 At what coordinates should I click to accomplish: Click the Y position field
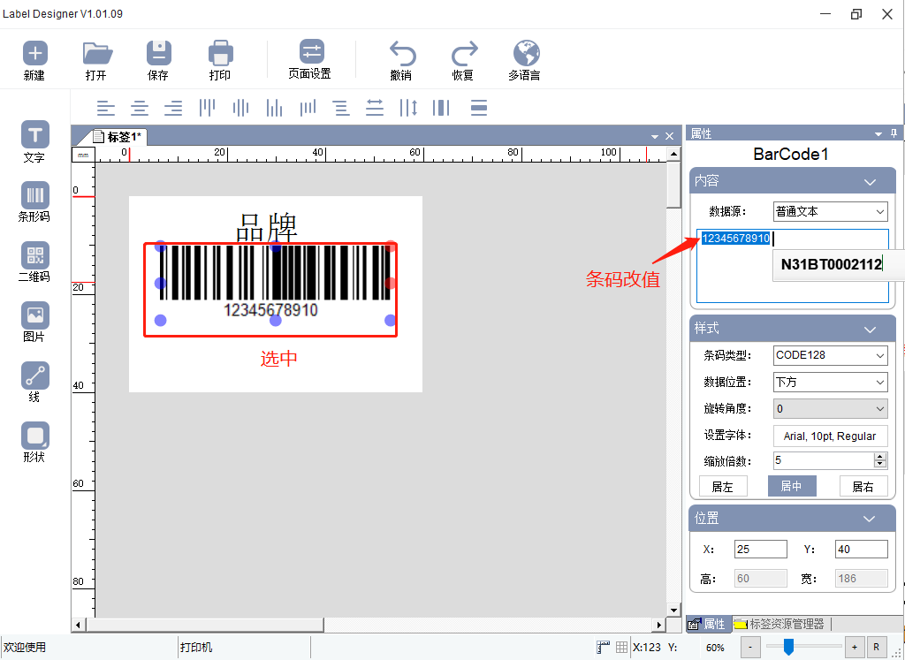pos(861,550)
